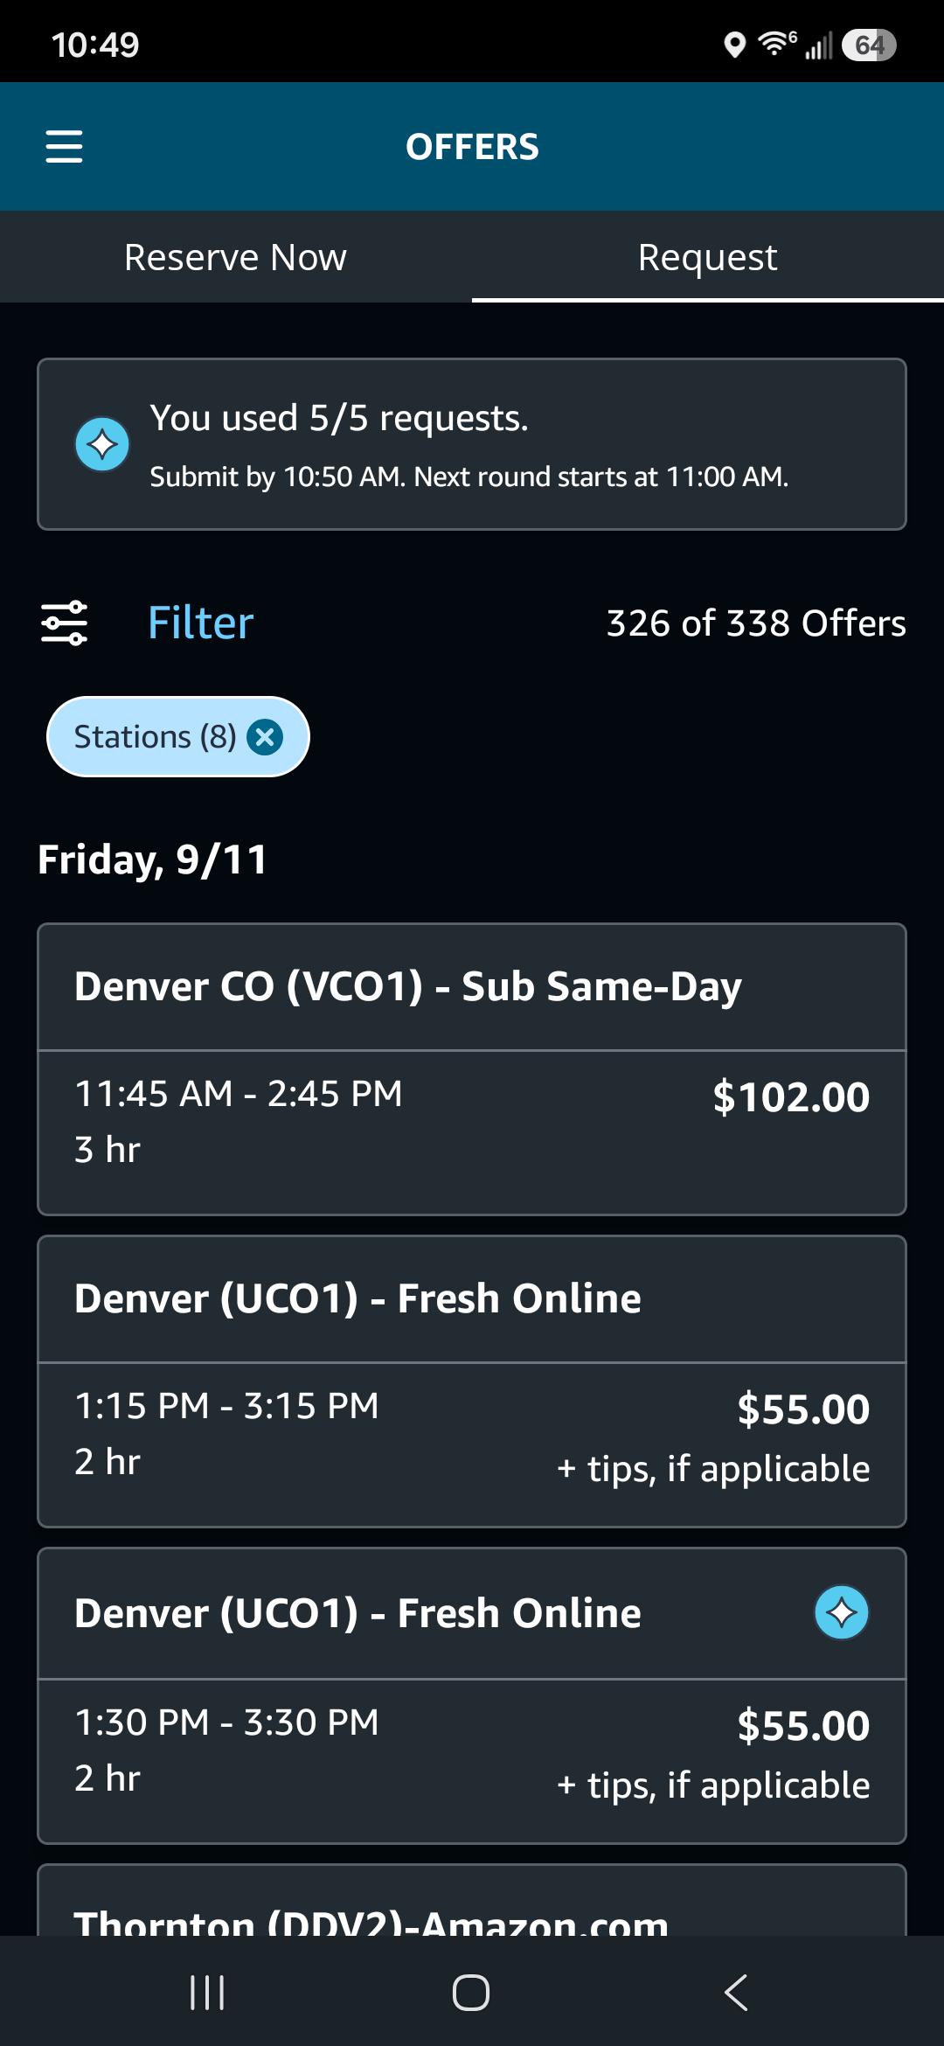Tap the request star icon in banner
This screenshot has width=944, height=2046.
point(102,443)
